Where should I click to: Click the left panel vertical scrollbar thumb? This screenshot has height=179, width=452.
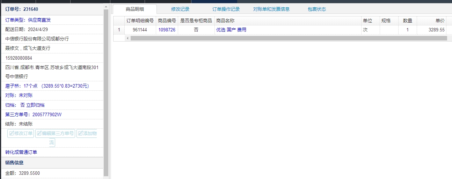click(106, 92)
